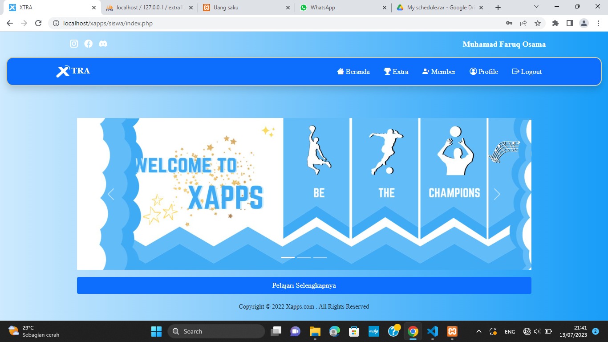Screen dimensions: 608x342
Task: Open the Facebook social icon
Action: [x=89, y=44]
